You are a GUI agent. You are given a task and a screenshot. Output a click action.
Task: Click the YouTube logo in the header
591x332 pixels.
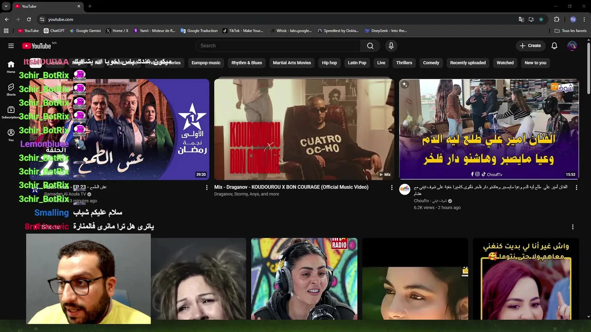tap(36, 46)
